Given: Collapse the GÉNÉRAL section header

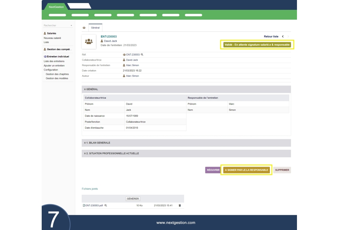Looking at the screenshot, I should click(186, 89).
